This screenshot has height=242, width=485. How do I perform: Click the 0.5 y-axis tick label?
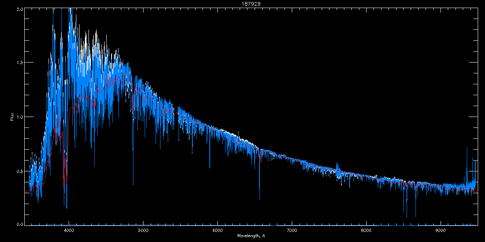coord(19,171)
